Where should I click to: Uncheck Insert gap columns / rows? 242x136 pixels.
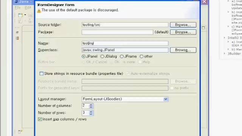[40, 119]
